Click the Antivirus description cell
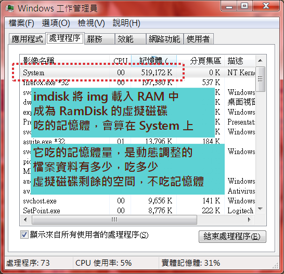284x274 pixels. (x=241, y=191)
